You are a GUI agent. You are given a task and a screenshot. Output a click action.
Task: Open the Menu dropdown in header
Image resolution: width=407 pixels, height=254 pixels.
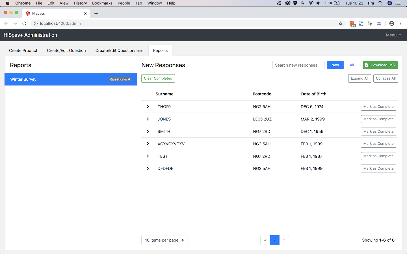(393, 35)
